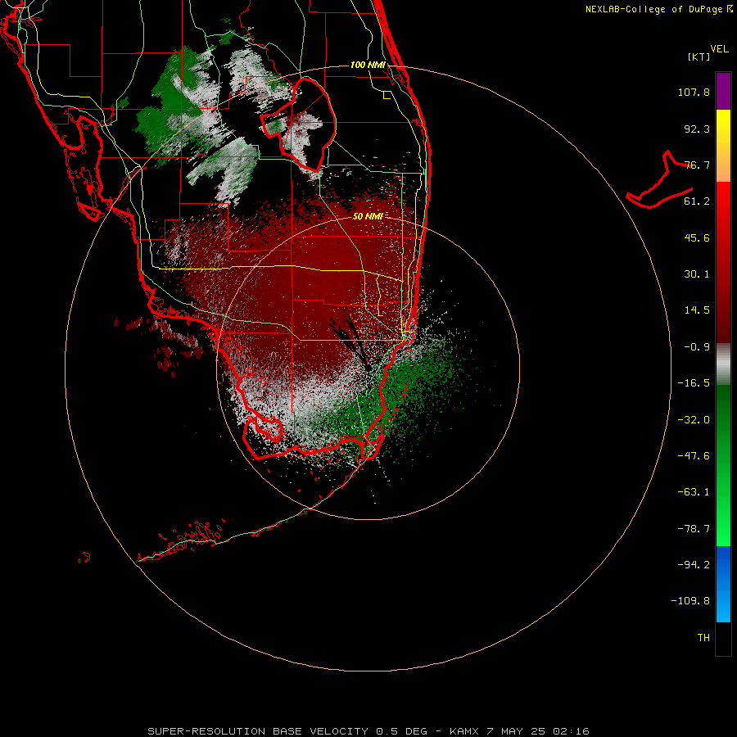The image size is (737, 737).
Task: Click the 50 NMI range ring label
Action: pos(368,216)
